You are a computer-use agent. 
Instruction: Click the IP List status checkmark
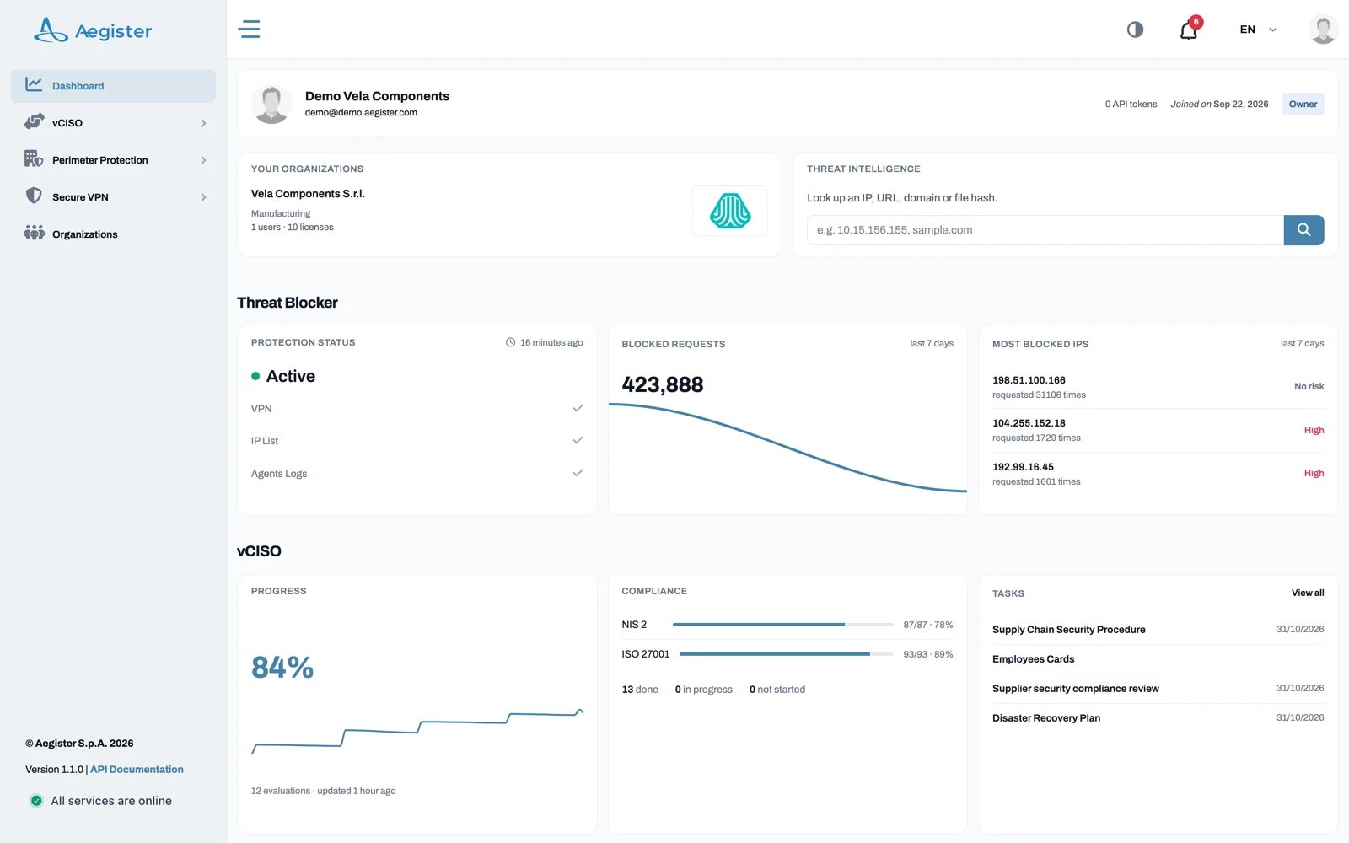click(x=578, y=440)
